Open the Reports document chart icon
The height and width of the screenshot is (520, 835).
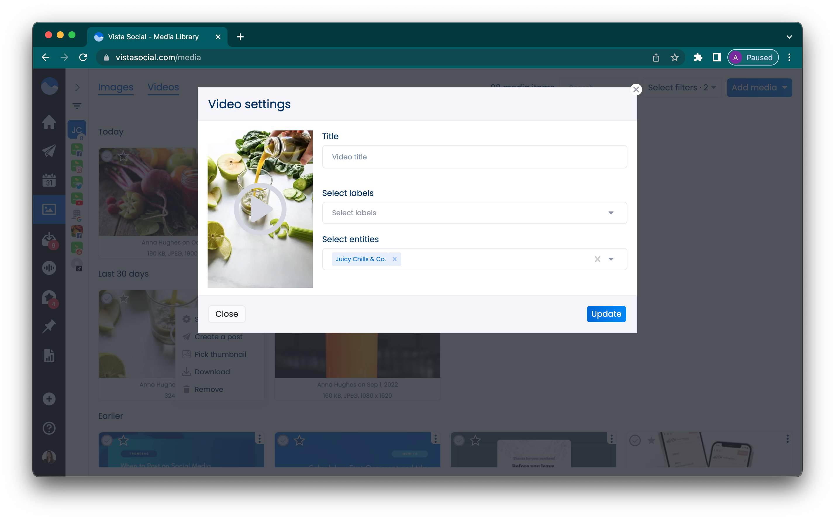tap(49, 356)
